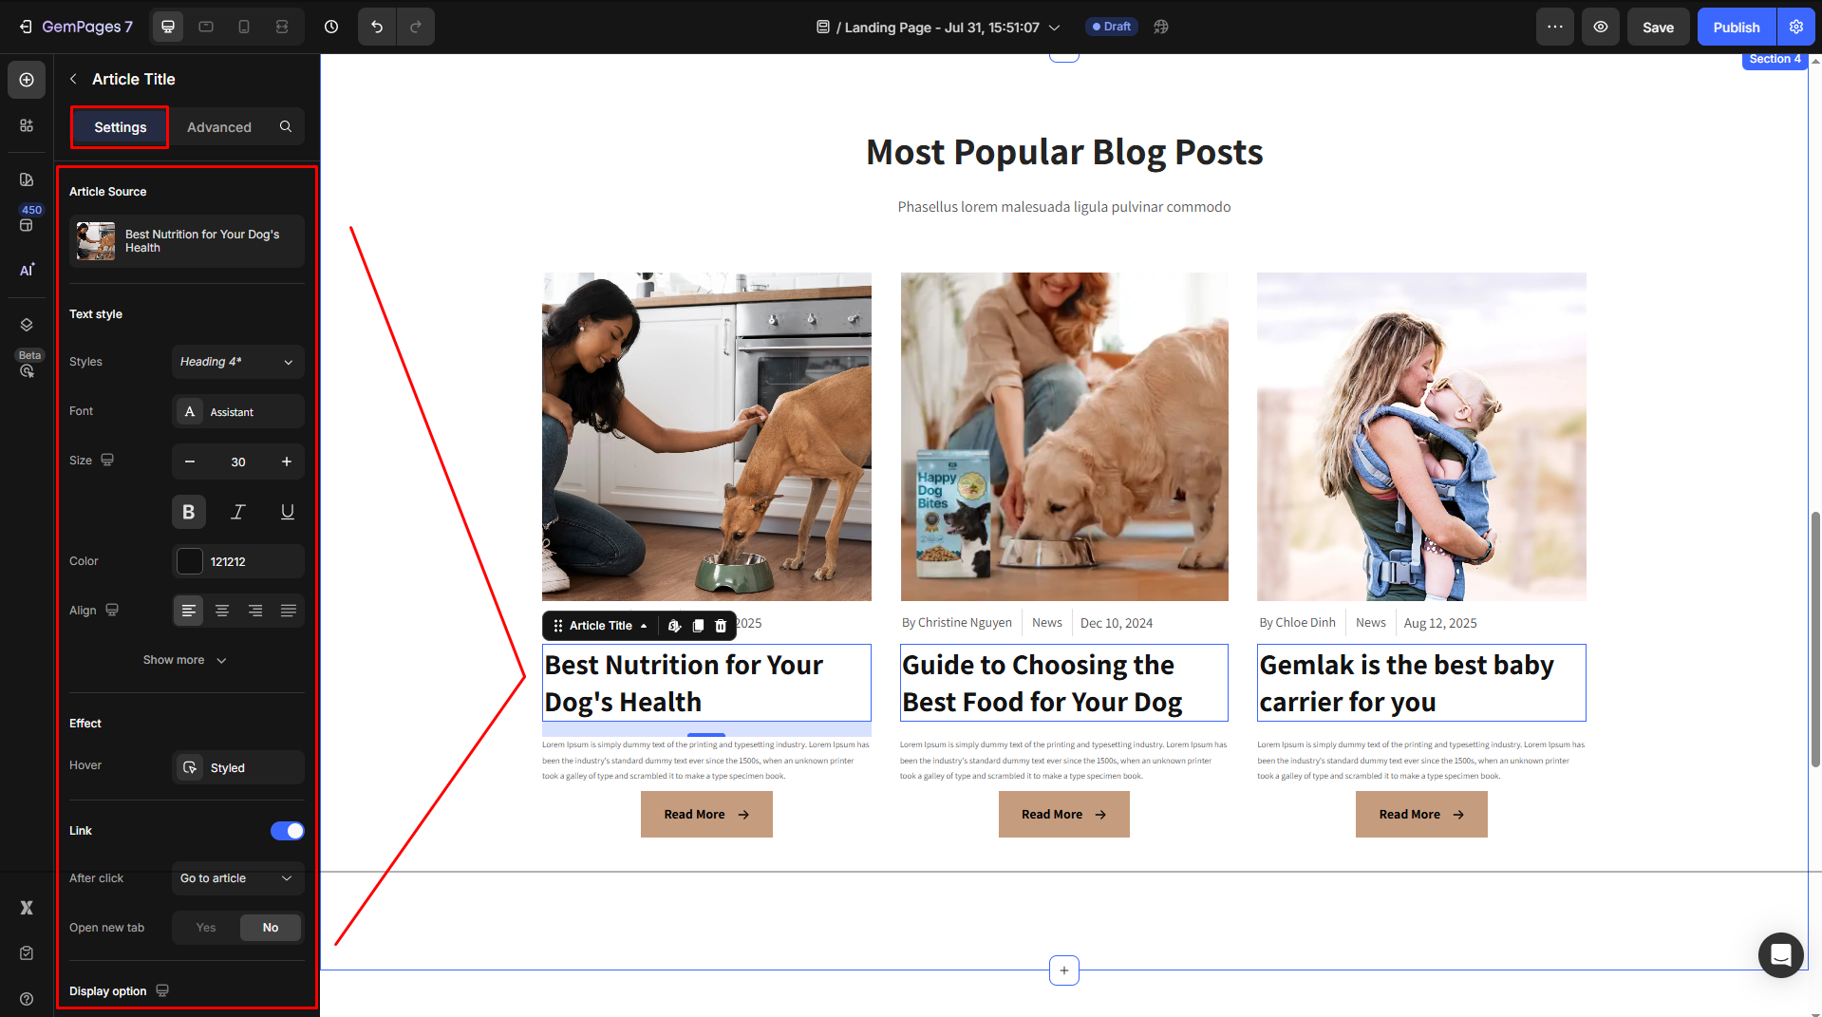This screenshot has width=1822, height=1017.
Task: Click the X icon in the left sidebar
Action: coord(27,907)
